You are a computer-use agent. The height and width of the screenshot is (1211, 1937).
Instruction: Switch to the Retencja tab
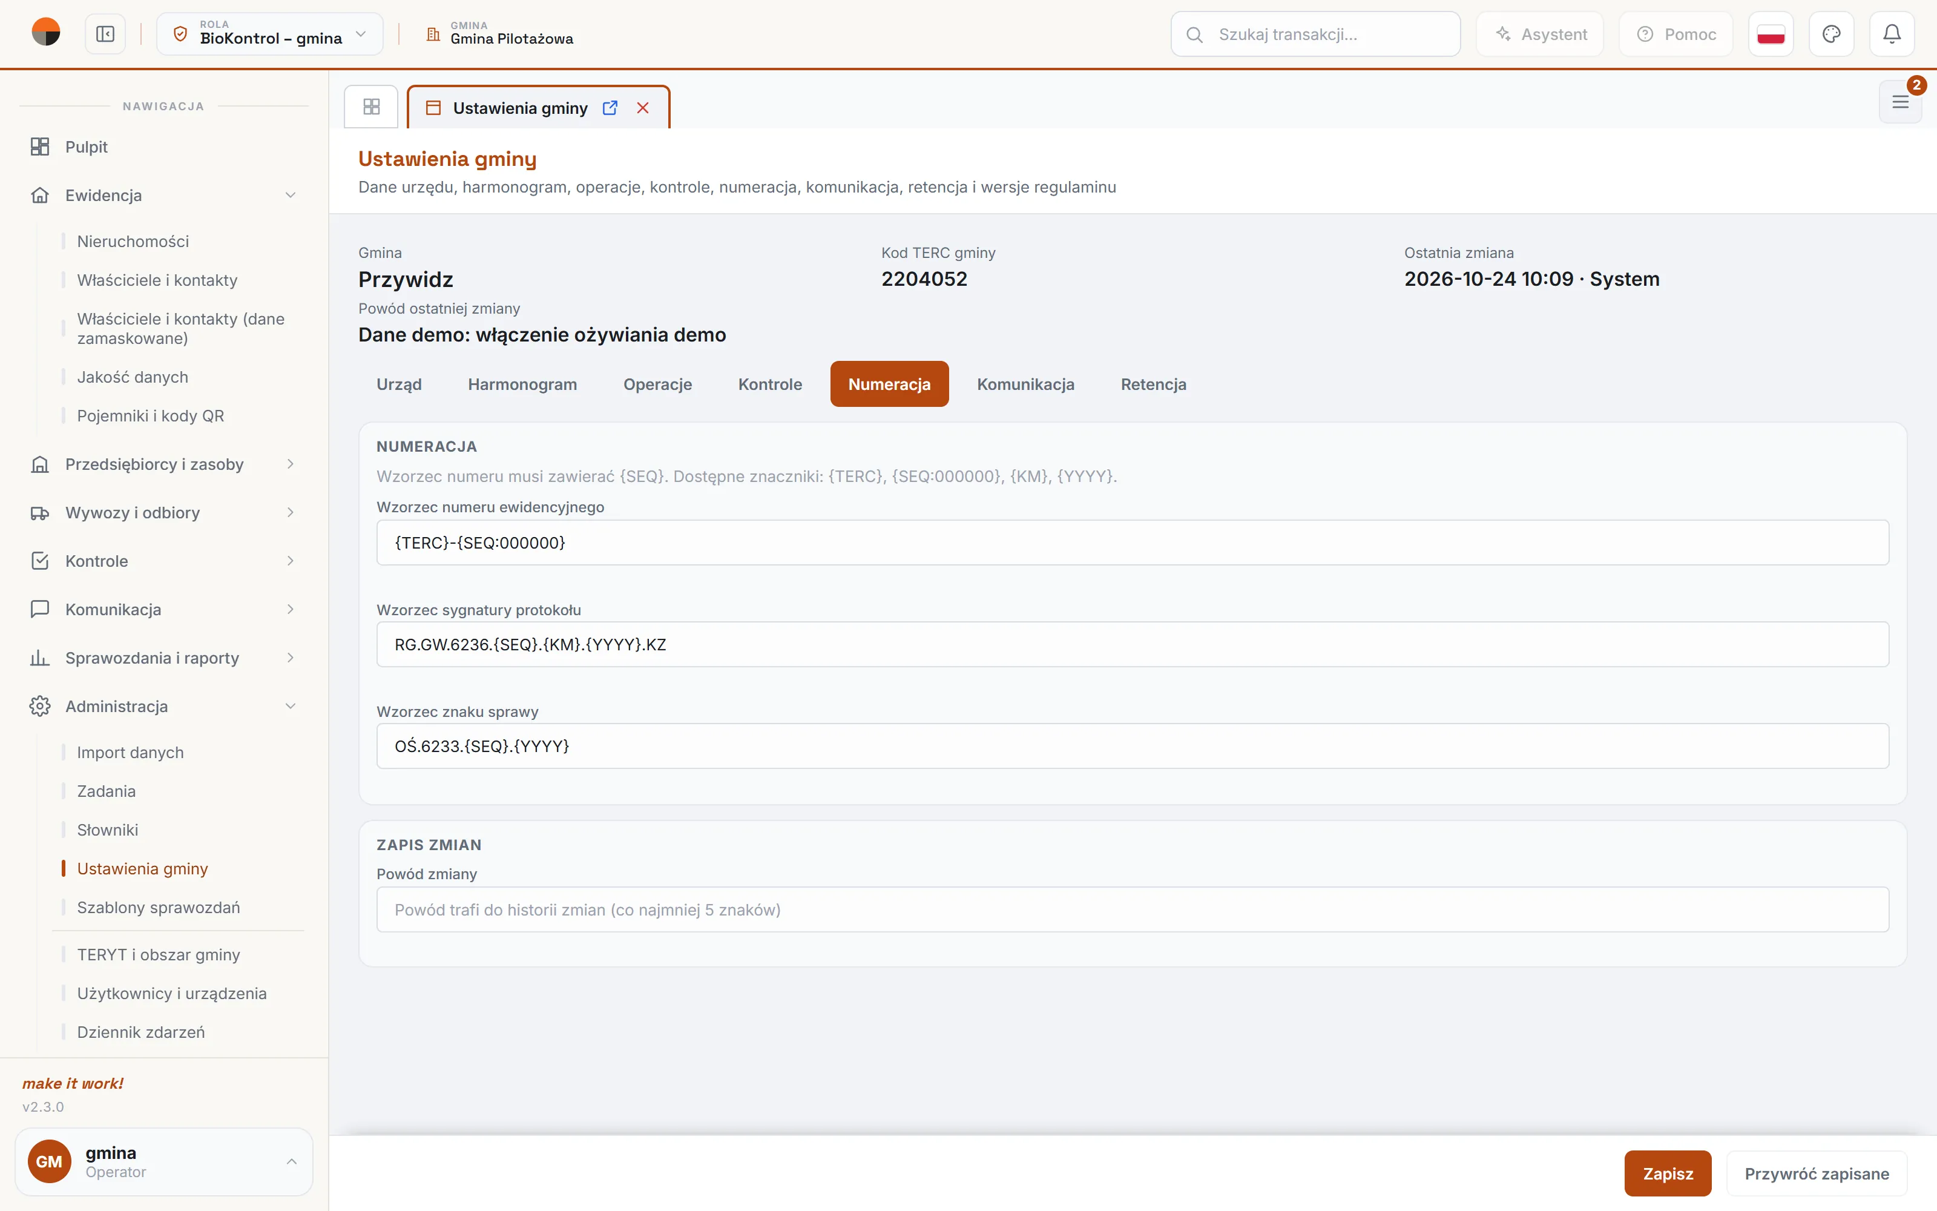1153,384
